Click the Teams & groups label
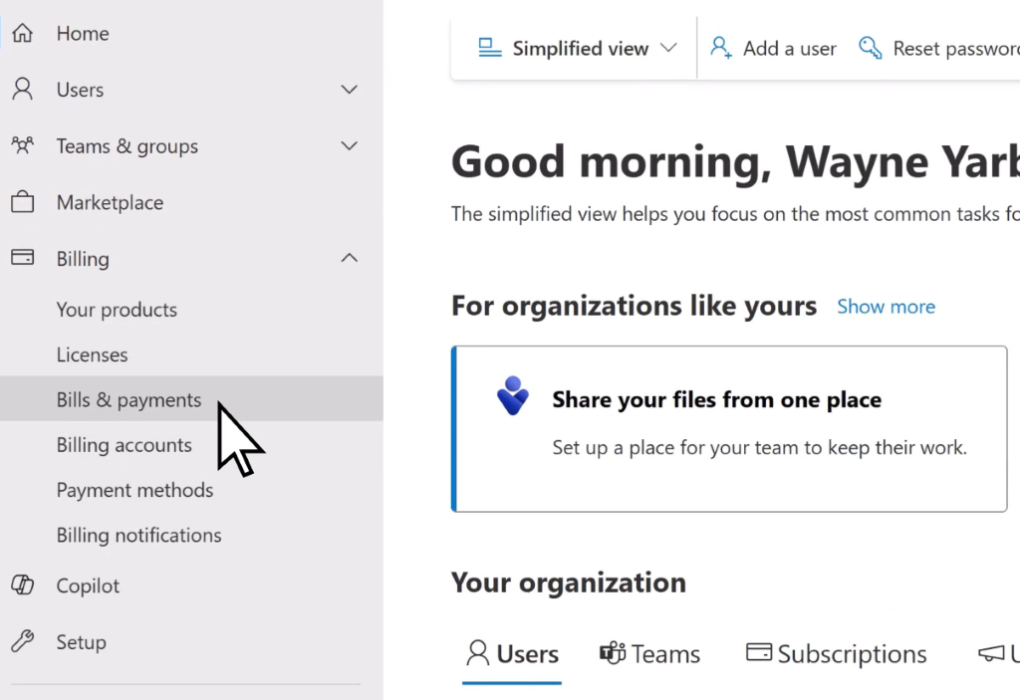Image resolution: width=1020 pixels, height=700 pixels. click(127, 146)
